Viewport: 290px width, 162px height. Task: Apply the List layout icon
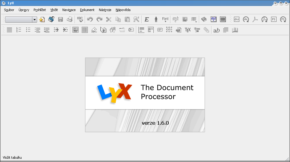point(37,30)
